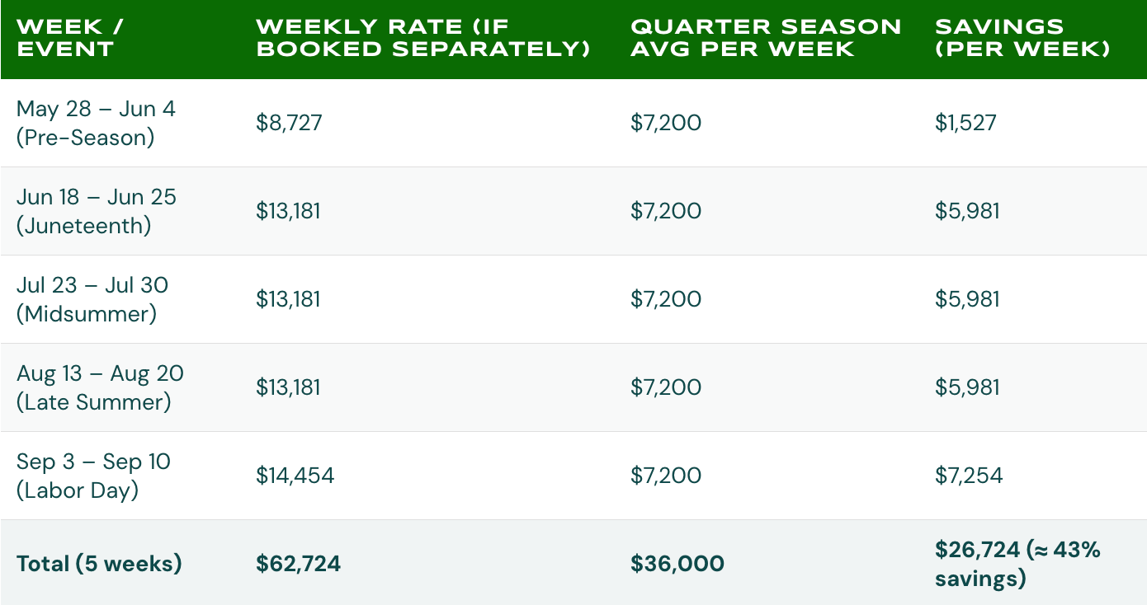Click the Midsummer row's $5,981 savings value

coord(967,299)
